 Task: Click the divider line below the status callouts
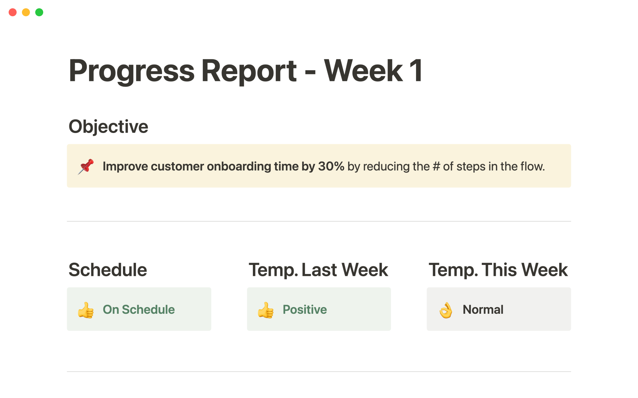(x=319, y=371)
